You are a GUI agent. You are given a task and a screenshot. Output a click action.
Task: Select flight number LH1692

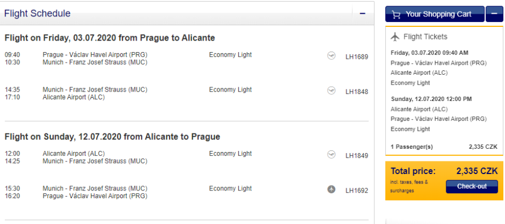(357, 191)
